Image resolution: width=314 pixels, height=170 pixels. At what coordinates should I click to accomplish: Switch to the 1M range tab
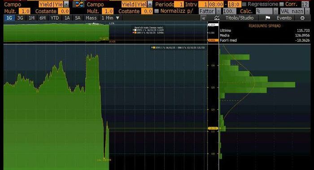31,18
